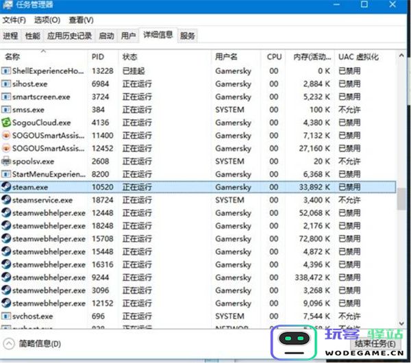Click icon of SOGOUSmartAssis with PID 12452
This screenshot has width=411, height=363.
coord(6,149)
